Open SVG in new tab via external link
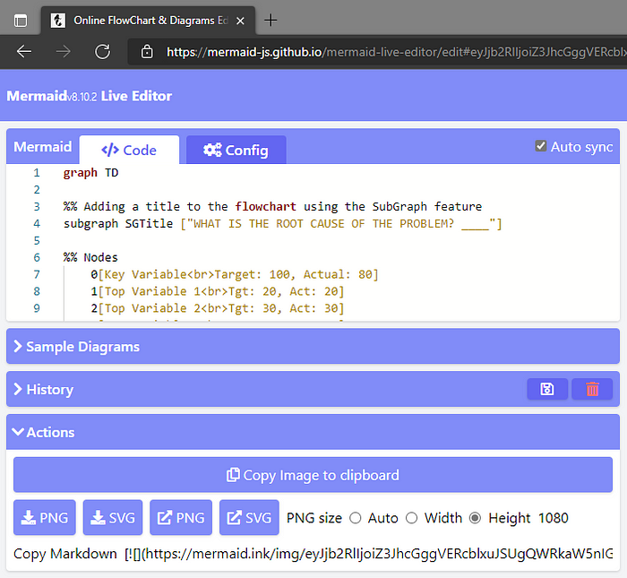The height and width of the screenshot is (578, 627). (249, 518)
